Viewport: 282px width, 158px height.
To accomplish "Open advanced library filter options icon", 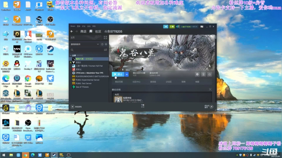I will pos(105,50).
